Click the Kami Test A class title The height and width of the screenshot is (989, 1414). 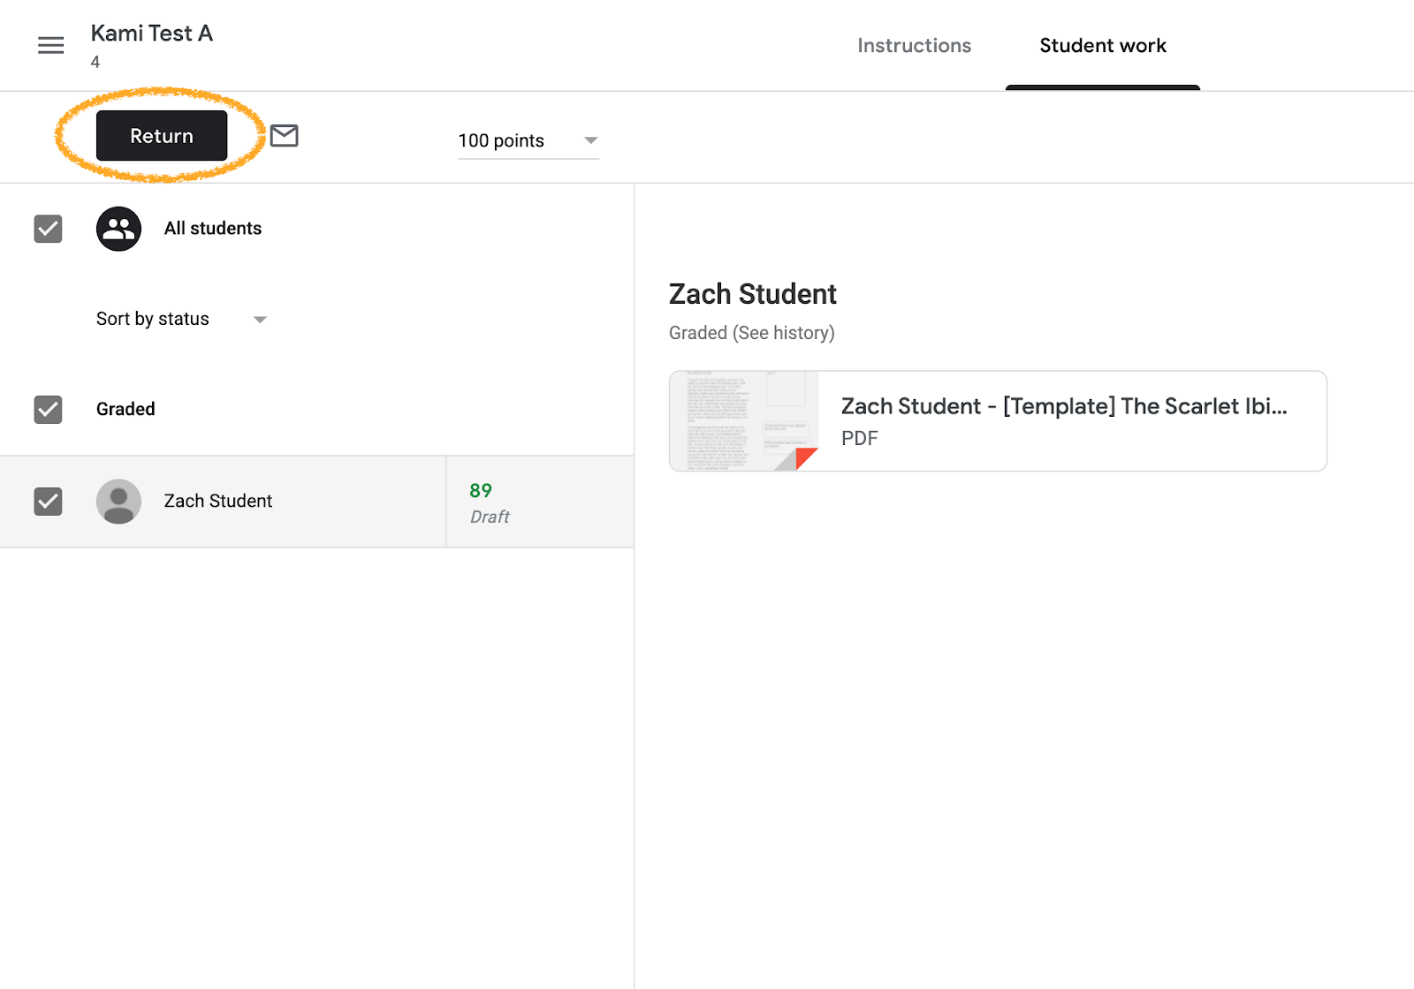[x=151, y=34]
